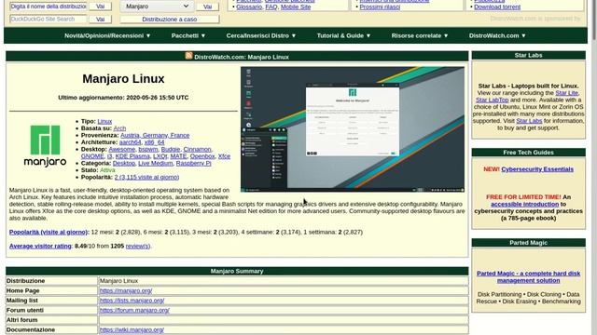
Task: Open the LXQt desktop link
Action: click(160, 156)
